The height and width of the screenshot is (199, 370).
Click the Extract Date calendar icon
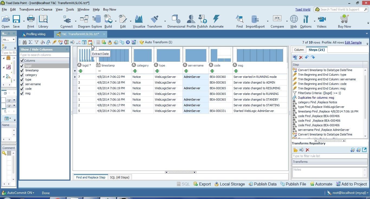click(x=90, y=42)
